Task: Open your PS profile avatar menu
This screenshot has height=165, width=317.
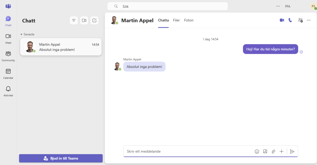Action: (313, 6)
